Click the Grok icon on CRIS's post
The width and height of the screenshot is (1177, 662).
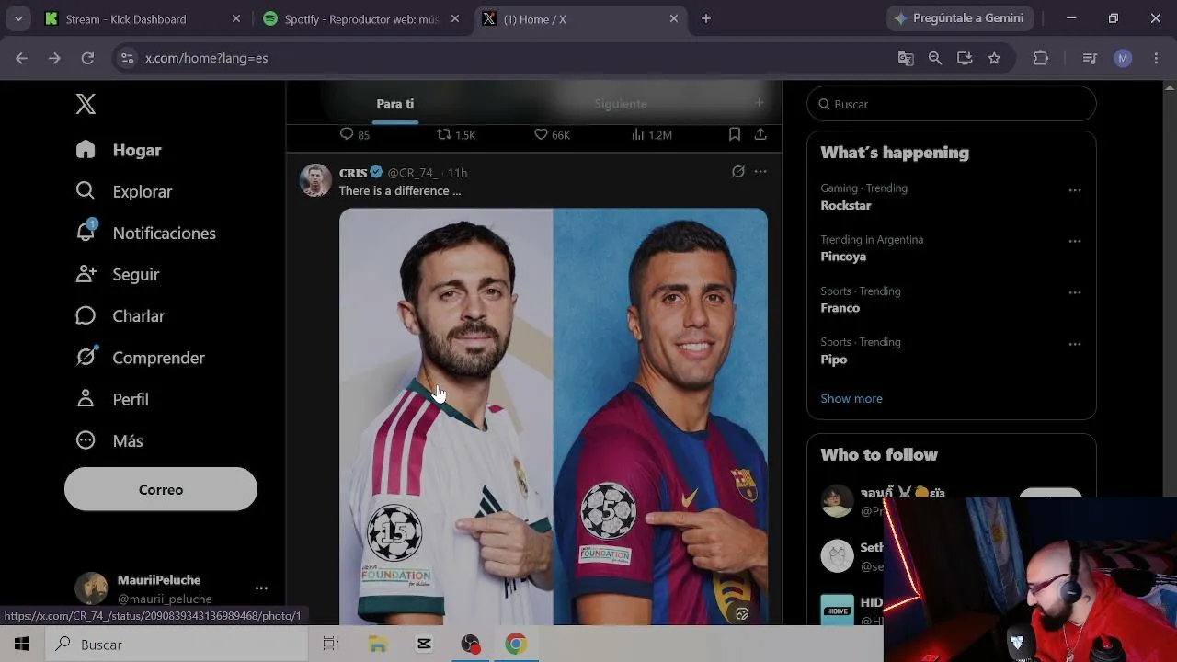coord(737,172)
